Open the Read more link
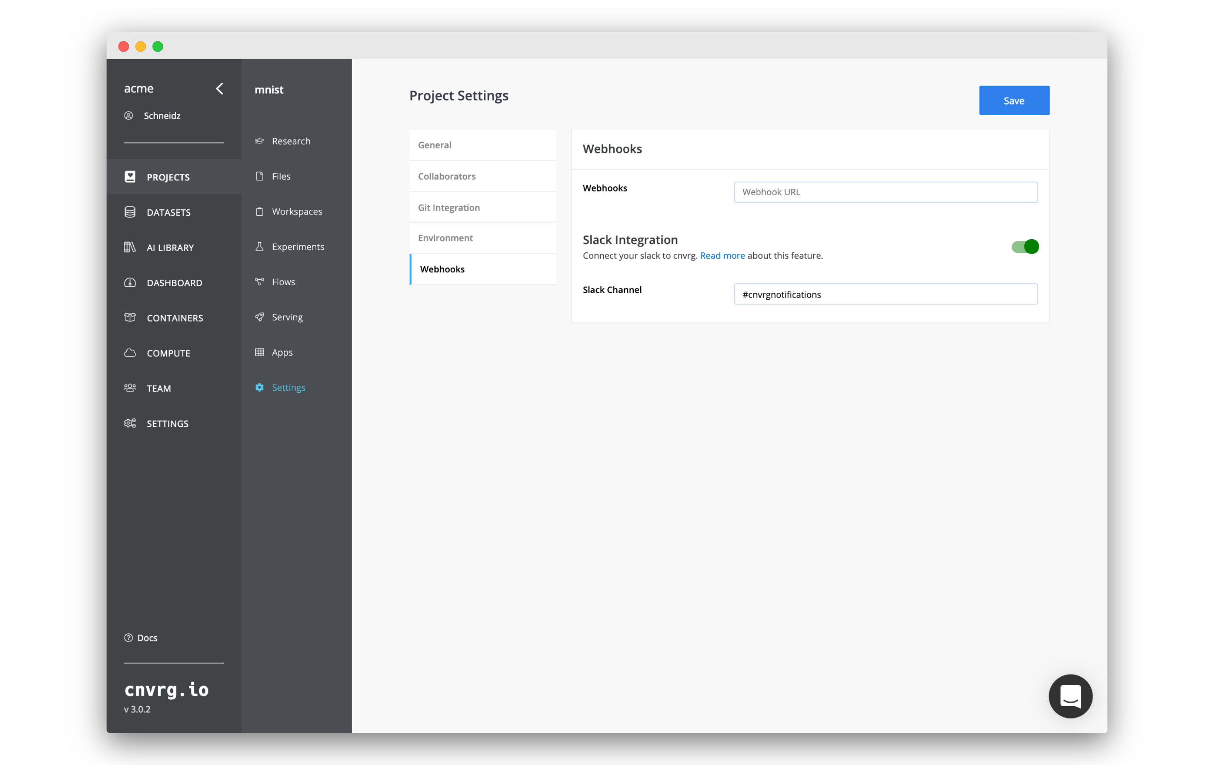 point(722,256)
